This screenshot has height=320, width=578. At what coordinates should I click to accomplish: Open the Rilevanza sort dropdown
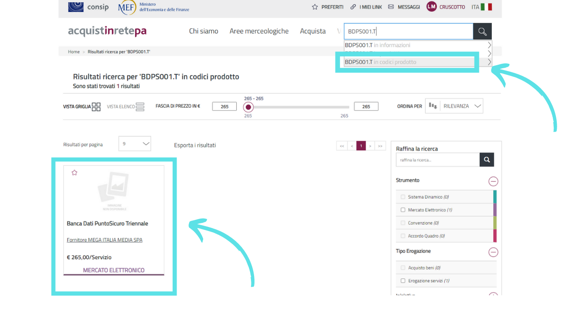(x=461, y=106)
